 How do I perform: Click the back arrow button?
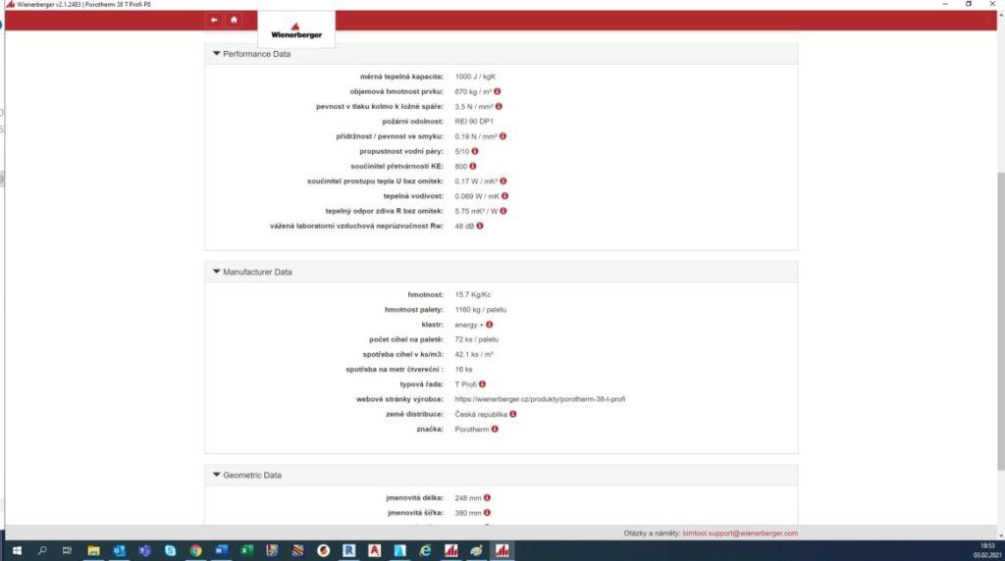click(x=214, y=20)
